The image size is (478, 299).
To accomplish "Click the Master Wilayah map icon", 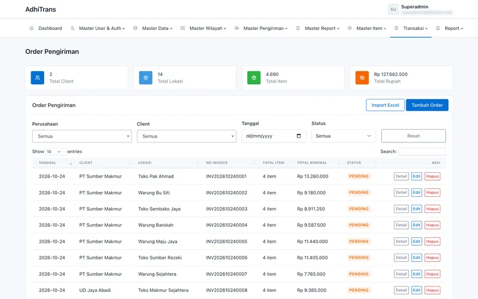I will [x=183, y=28].
